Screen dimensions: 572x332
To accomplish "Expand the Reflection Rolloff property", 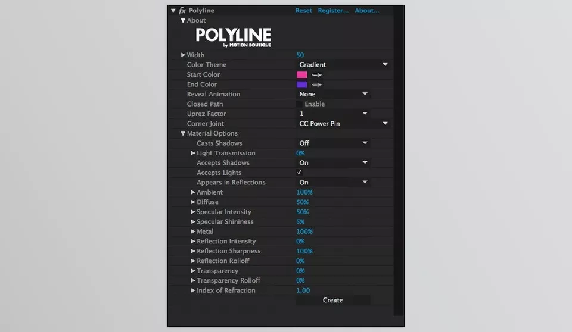I will coord(193,261).
